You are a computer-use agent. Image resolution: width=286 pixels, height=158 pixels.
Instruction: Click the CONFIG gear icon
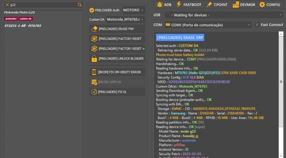click(x=262, y=5)
